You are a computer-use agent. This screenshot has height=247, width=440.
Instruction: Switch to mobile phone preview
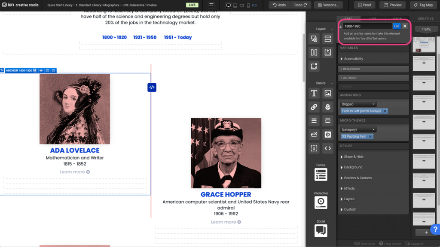pyautogui.click(x=248, y=5)
